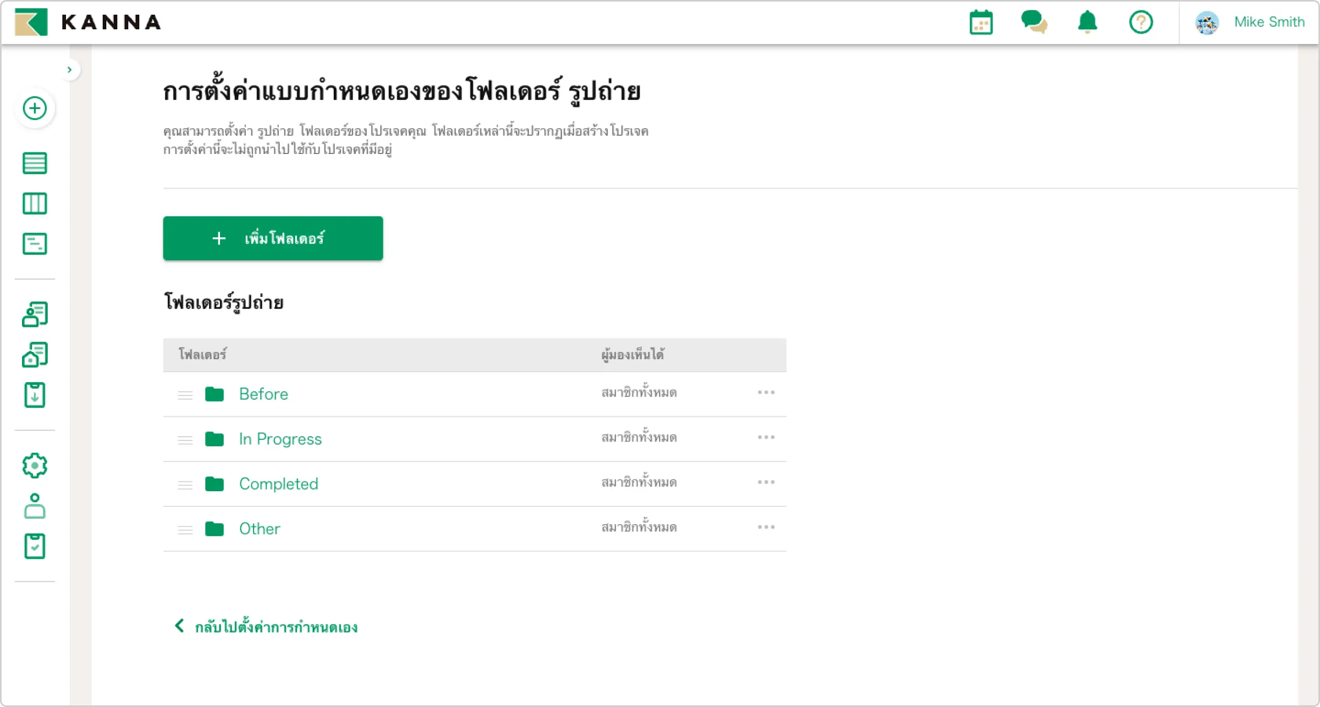Click the clipboard download icon in the sidebar
This screenshot has height=707, width=1320.
tap(35, 395)
